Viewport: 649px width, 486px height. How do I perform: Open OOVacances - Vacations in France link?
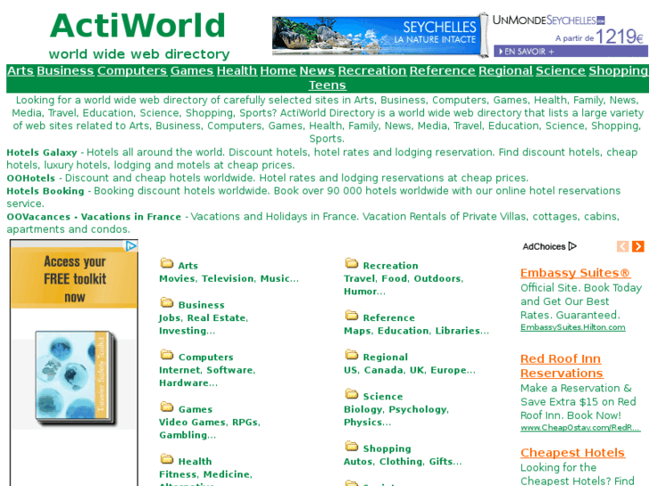click(94, 217)
